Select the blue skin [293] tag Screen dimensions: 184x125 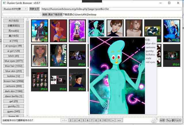coord(14,71)
